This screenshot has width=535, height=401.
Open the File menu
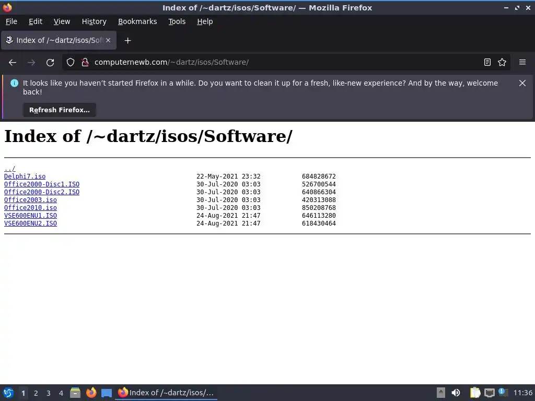click(11, 21)
